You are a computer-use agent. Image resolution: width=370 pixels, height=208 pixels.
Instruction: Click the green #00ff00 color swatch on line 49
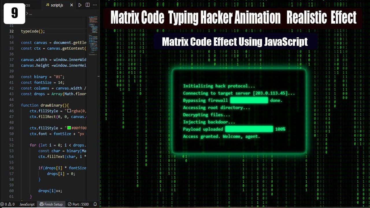[69, 128]
